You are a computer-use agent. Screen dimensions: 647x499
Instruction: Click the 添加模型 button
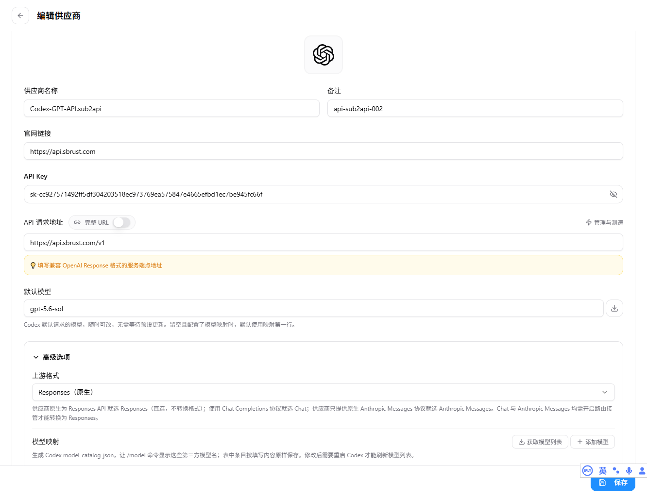(593, 442)
